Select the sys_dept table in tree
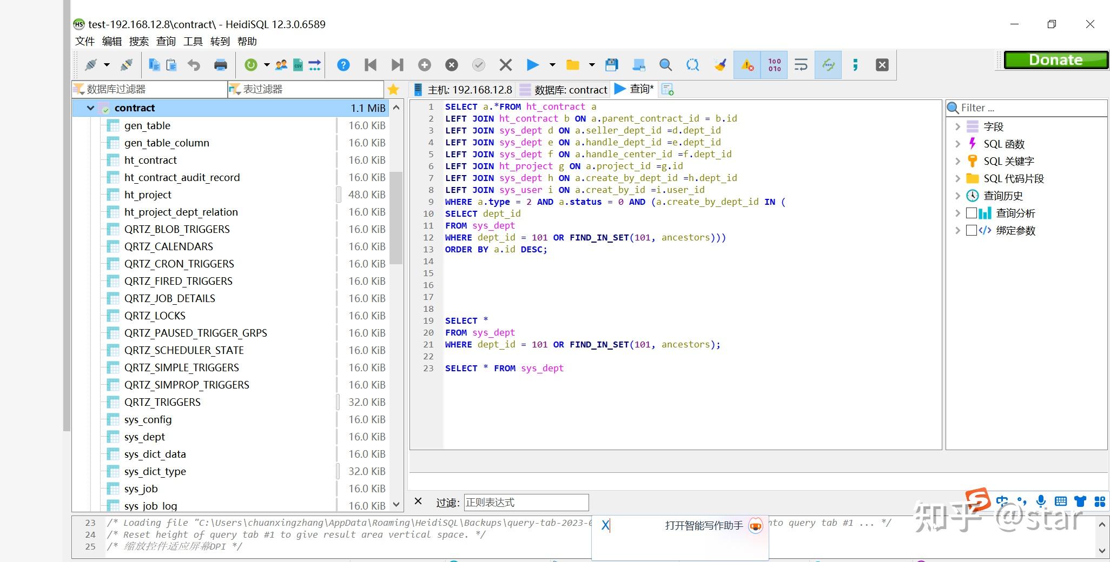Screen dimensions: 1110x562 coord(144,437)
